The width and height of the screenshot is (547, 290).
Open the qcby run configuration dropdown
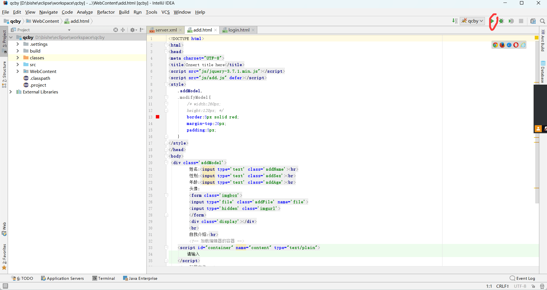472,21
